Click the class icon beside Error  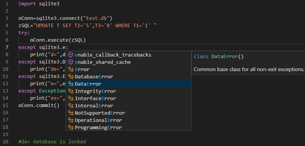71,70
